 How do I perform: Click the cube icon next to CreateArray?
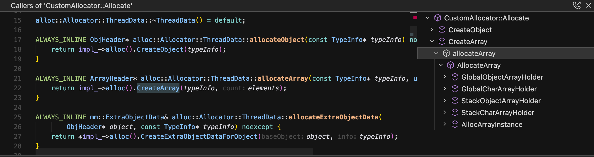coord(442,42)
